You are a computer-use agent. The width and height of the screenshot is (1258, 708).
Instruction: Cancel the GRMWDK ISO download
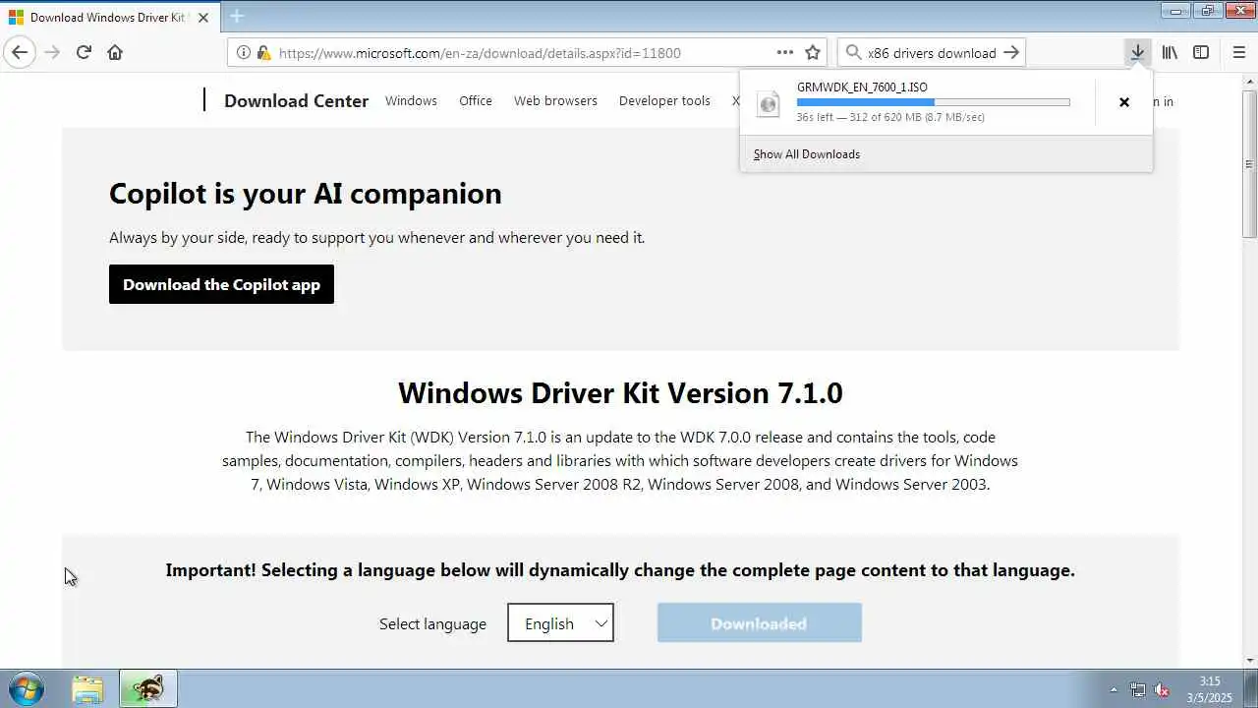click(x=1124, y=101)
